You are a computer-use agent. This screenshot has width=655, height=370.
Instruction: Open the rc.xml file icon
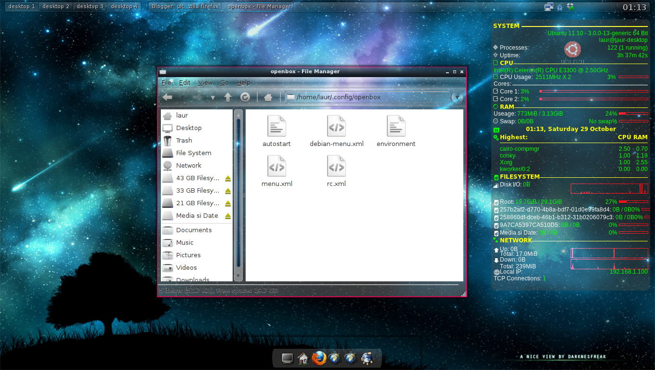click(x=336, y=166)
